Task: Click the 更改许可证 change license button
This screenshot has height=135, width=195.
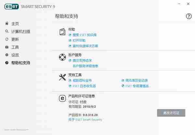Action: [x=171, y=113]
